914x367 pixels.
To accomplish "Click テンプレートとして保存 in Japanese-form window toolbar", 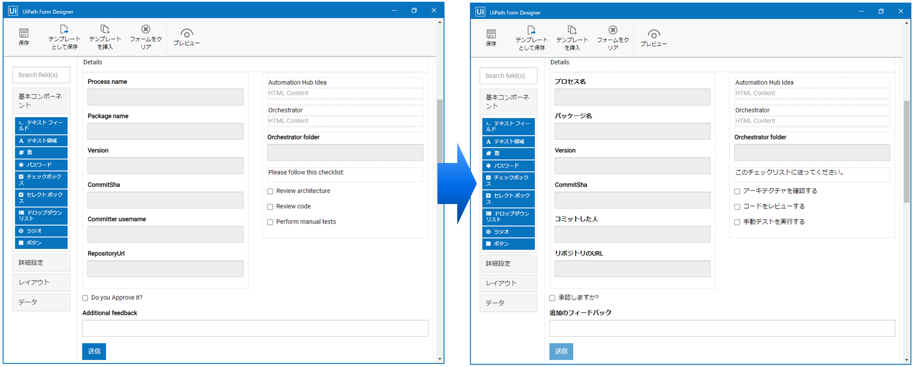I will pos(531,38).
